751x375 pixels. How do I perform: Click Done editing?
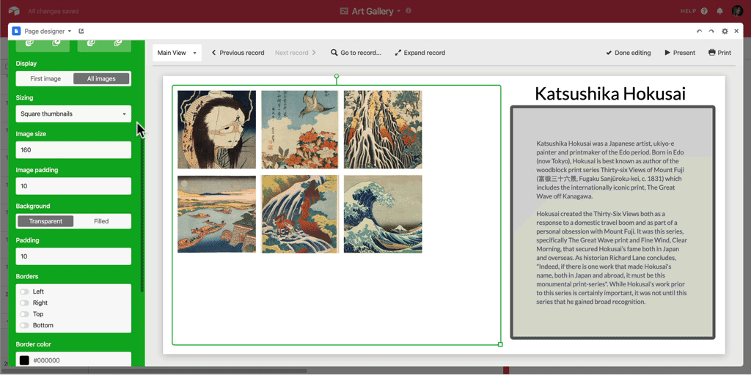point(628,53)
